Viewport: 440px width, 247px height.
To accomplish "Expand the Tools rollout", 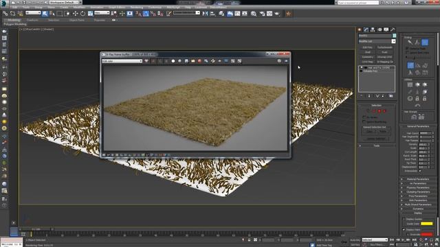I will pos(377,145).
